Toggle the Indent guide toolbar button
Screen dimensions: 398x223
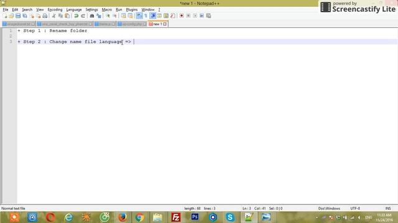[153, 15]
